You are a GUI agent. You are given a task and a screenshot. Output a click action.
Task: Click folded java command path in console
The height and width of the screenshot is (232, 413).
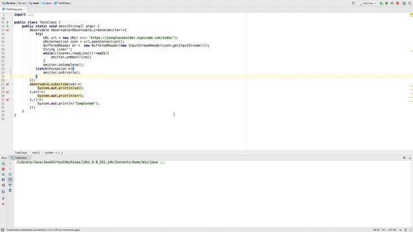[x=91, y=162]
